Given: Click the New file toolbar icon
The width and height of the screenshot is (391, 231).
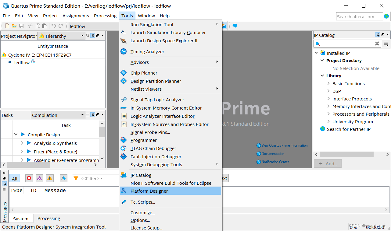Looking at the screenshot, I should tap(7, 26).
